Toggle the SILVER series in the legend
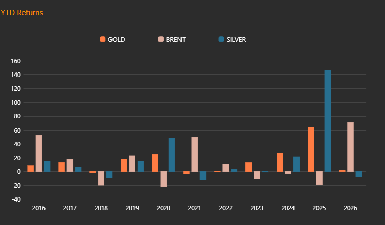This screenshot has width=385, height=225. tap(232, 39)
